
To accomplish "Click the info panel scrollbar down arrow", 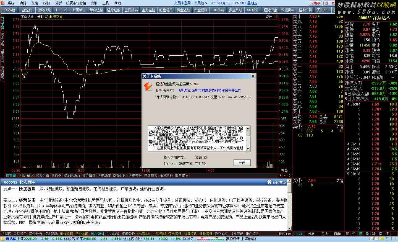I will pyautogui.click(x=289, y=228).
